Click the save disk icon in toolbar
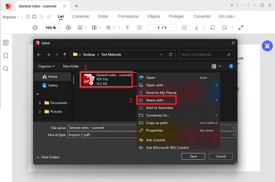Viewport: 275px width, 182px height. [28, 16]
